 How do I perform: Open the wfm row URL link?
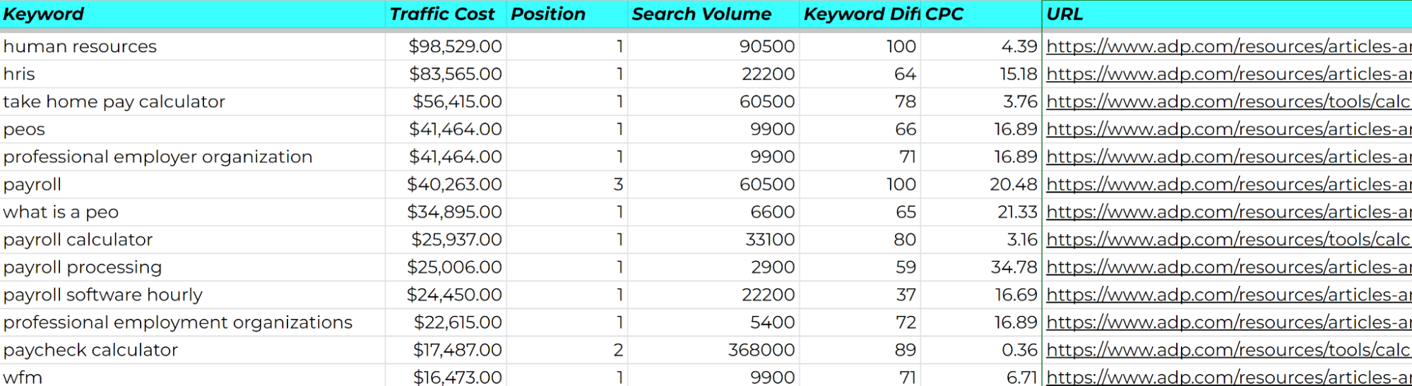(x=1228, y=378)
